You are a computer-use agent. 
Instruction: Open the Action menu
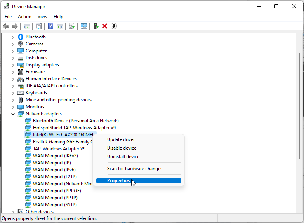point(24,17)
